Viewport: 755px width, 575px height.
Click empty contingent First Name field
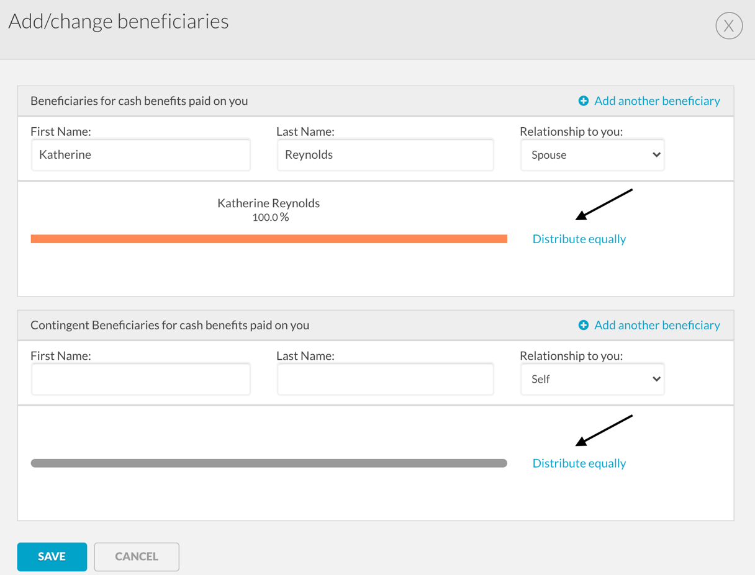pos(141,379)
